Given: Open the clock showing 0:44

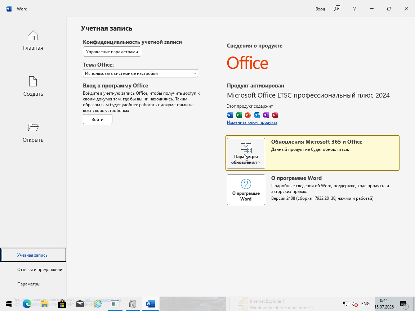Looking at the screenshot, I should 384,303.
